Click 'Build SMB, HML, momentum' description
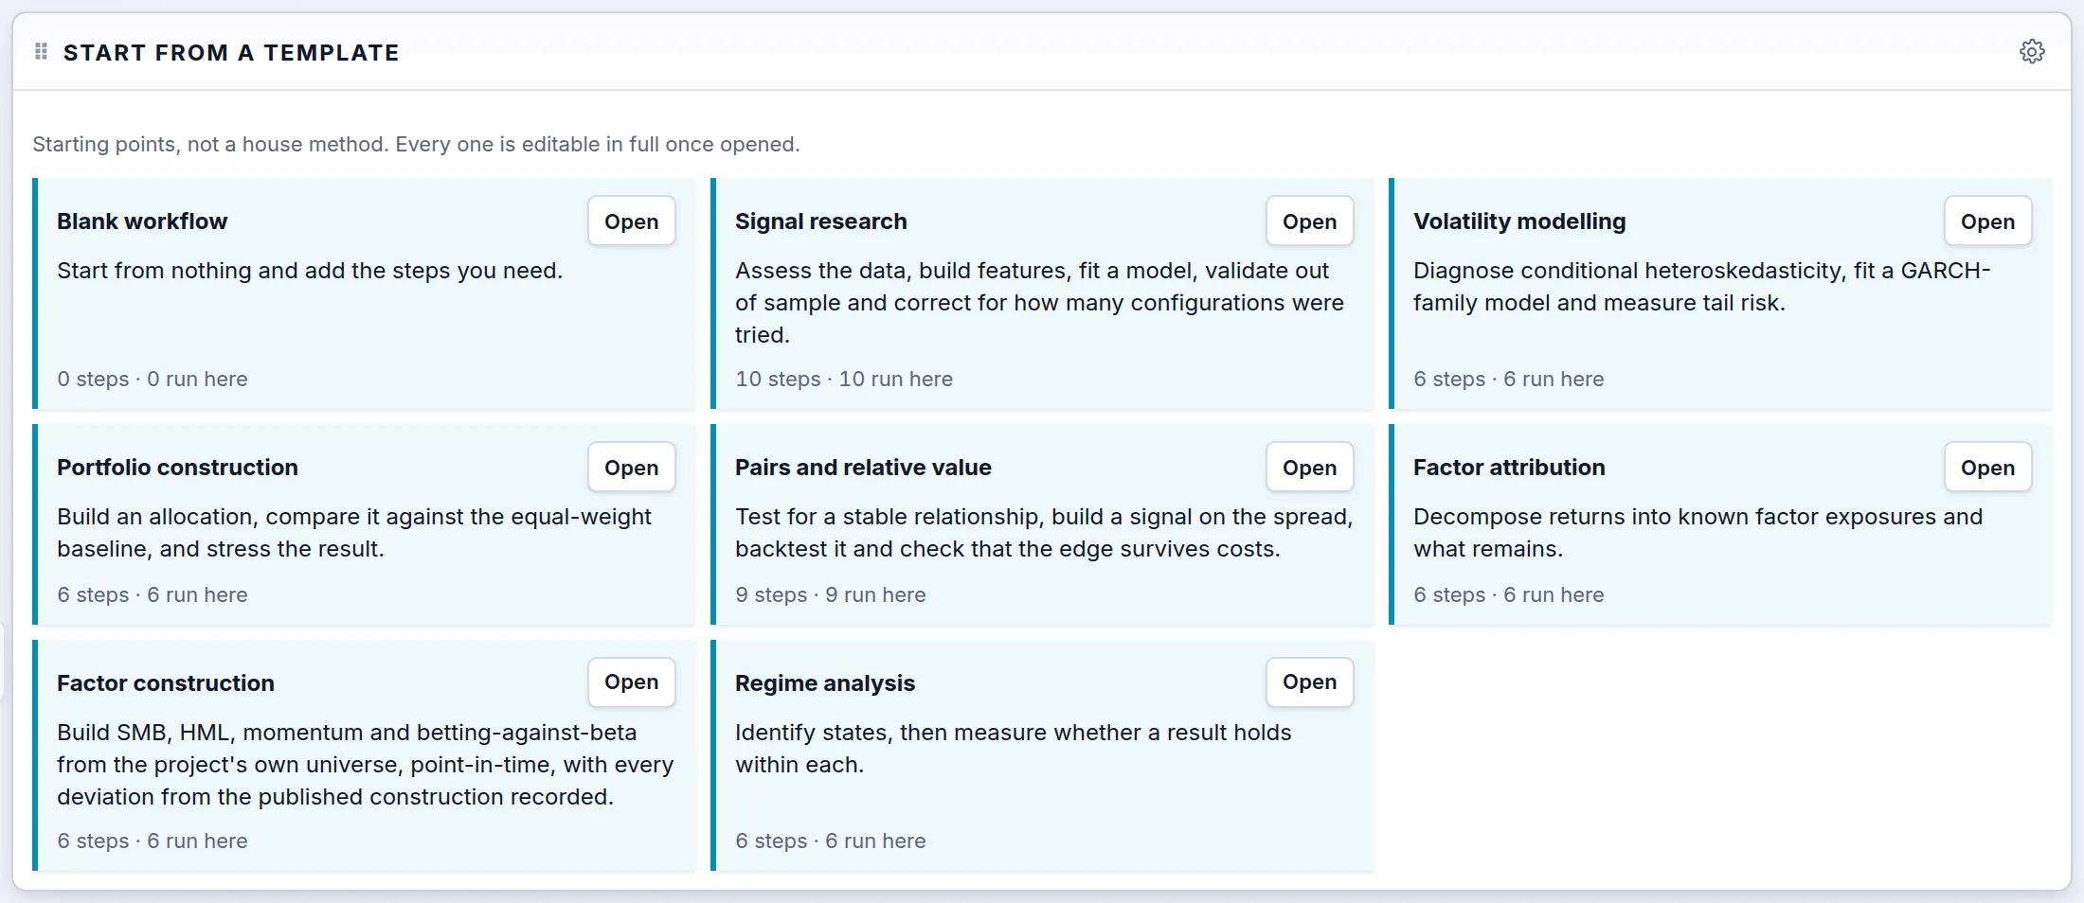 [x=366, y=765]
